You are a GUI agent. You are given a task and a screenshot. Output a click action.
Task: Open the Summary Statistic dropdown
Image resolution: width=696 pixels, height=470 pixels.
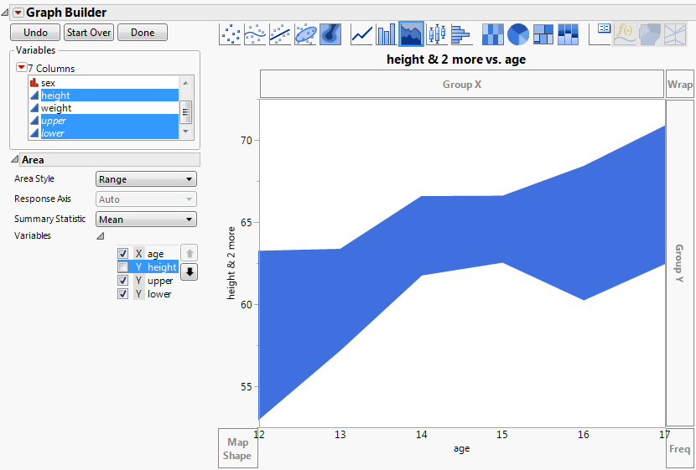pos(146,220)
